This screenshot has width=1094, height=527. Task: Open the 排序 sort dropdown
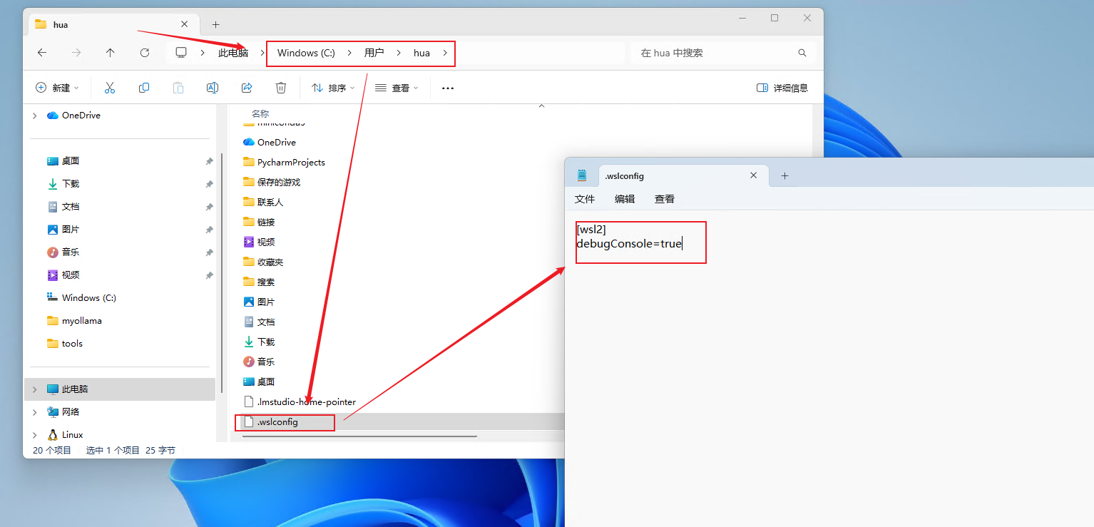(333, 88)
